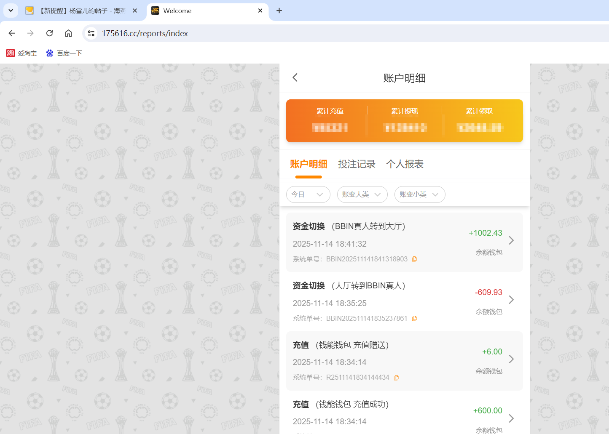Open site permissions via address bar icon
Image resolution: width=609 pixels, height=434 pixels.
pyautogui.click(x=91, y=33)
